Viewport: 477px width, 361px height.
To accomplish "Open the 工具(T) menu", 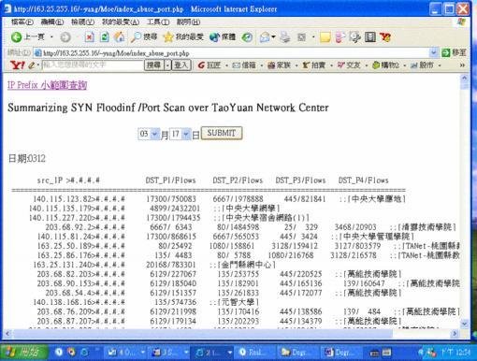I will pos(158,22).
